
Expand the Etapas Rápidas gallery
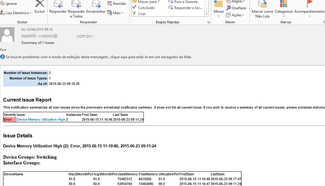(206, 14)
